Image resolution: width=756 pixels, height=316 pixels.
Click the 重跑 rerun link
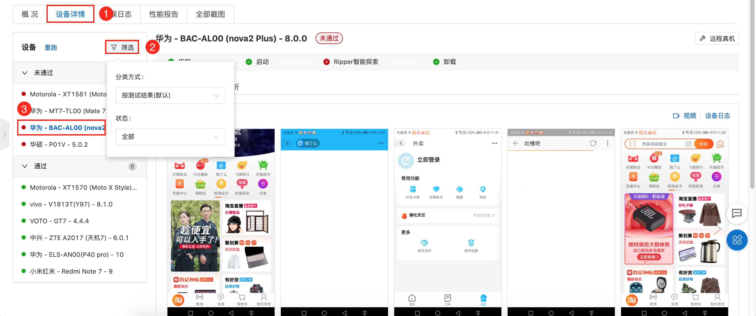pyautogui.click(x=51, y=47)
